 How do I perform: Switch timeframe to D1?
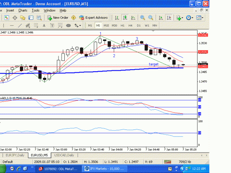[x=139, y=25]
